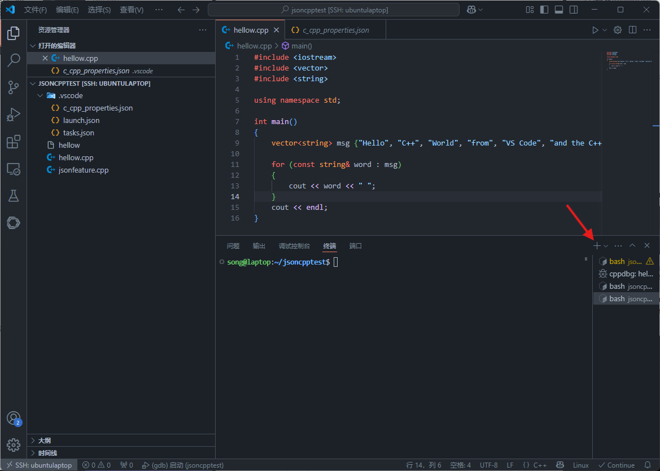The height and width of the screenshot is (471, 660).
Task: Open jsonfeature.cpp in the explorer
Action: [x=84, y=170]
